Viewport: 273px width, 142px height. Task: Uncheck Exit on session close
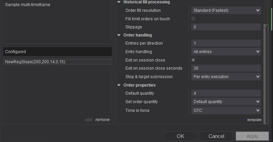(193, 60)
